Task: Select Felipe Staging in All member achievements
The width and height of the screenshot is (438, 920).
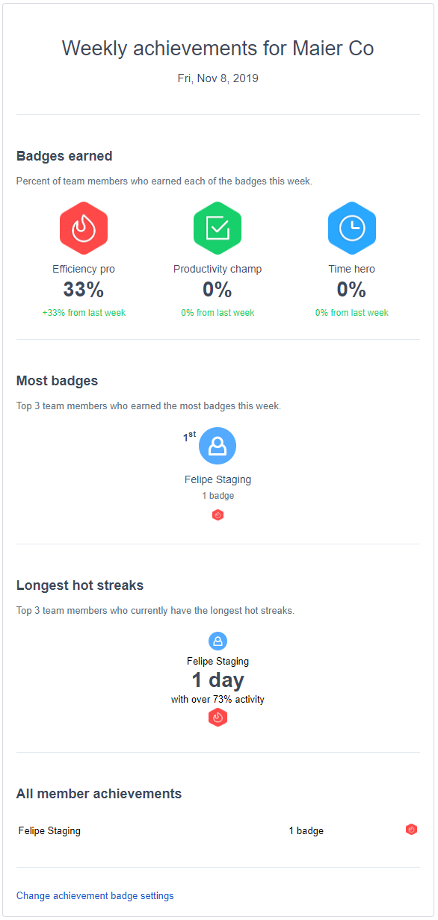Action: pyautogui.click(x=49, y=830)
